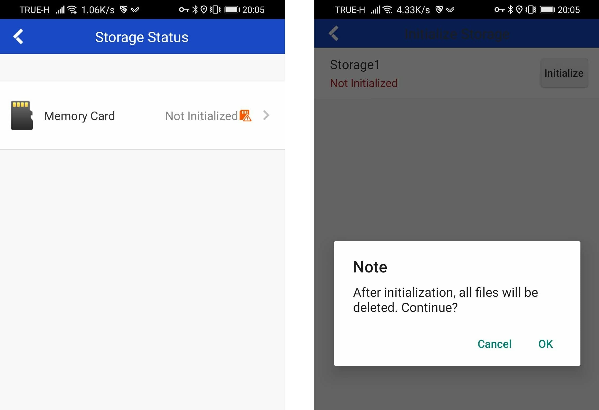Tap the left screen's Wi-Fi status icon

[72, 10]
